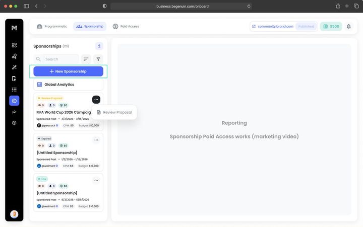Click the 3/2/2026 - 3/15/2026 date range

coord(75,119)
